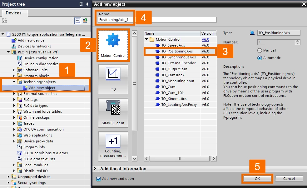Click the Type field showing TO_PositioningAxis
The width and height of the screenshot is (307, 188).
coord(279,33)
